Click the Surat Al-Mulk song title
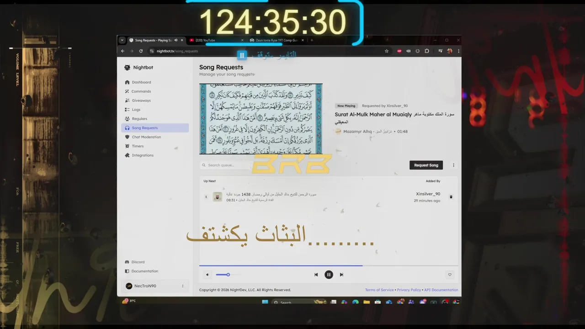 pyautogui.click(x=394, y=117)
